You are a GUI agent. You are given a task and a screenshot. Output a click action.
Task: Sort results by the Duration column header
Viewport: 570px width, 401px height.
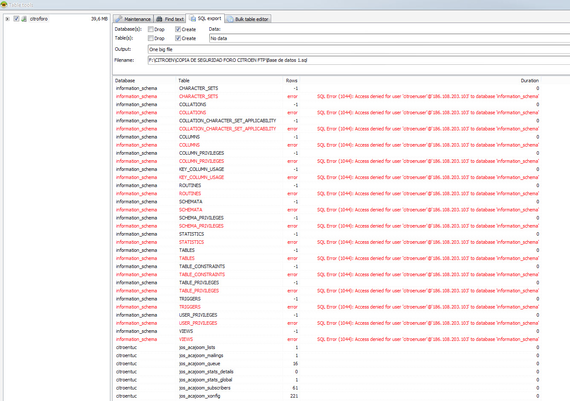(x=529, y=81)
